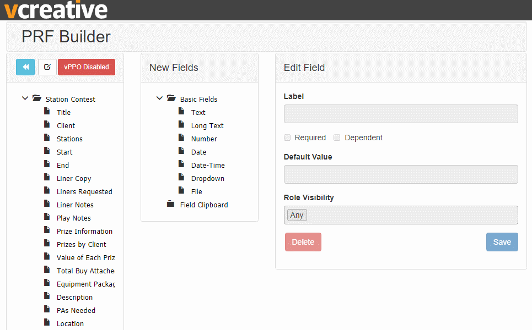
Task: Click the Label input field
Action: click(x=401, y=114)
